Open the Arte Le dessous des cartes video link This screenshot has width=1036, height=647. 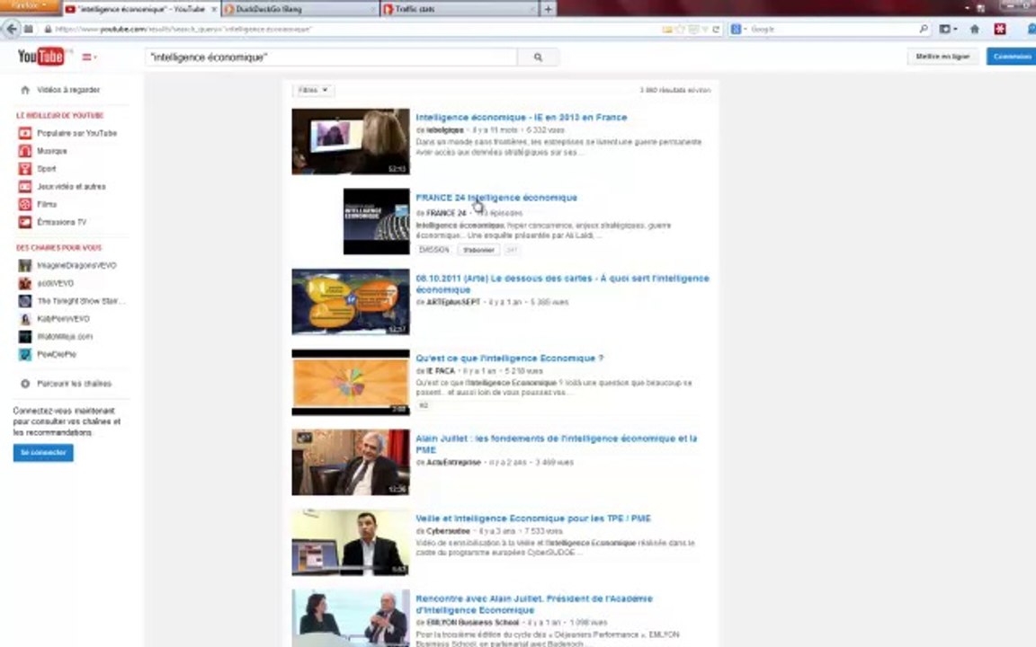click(x=562, y=284)
